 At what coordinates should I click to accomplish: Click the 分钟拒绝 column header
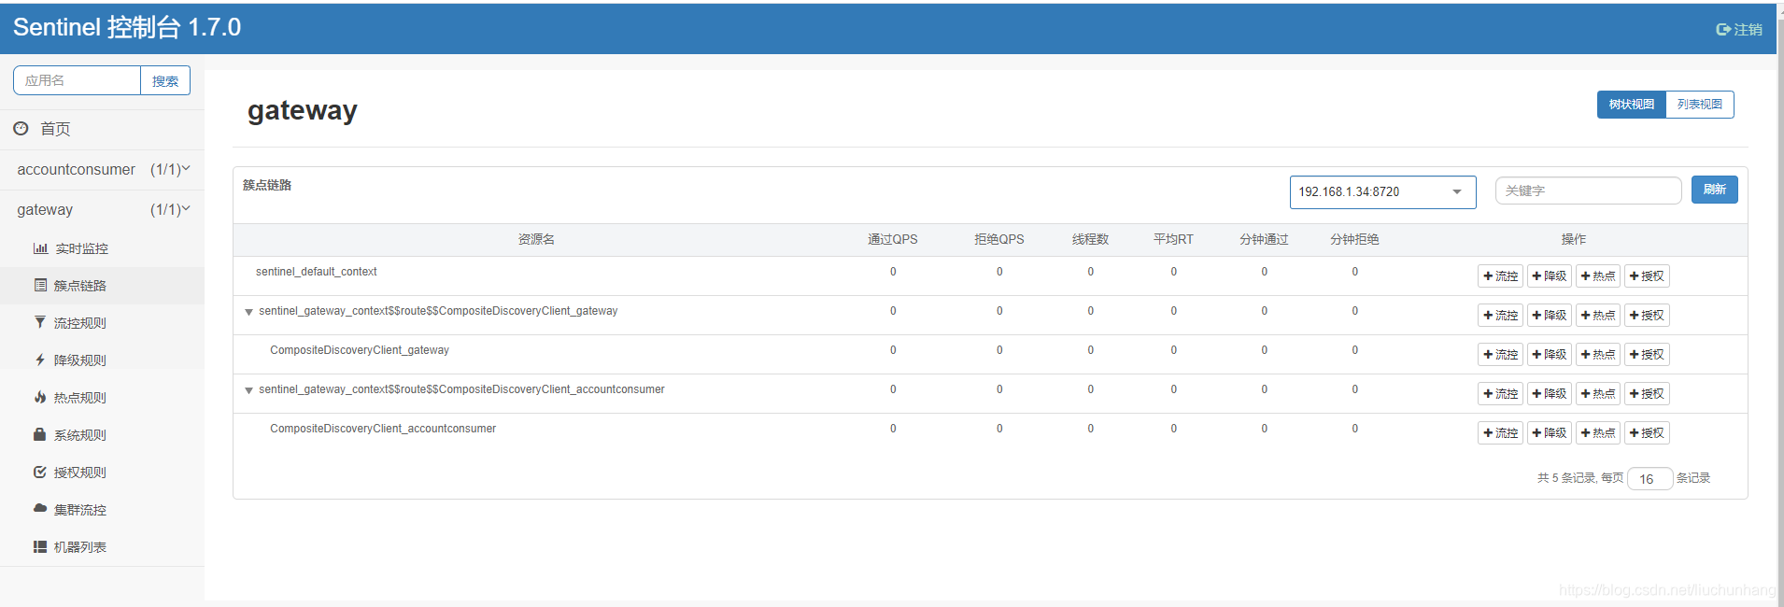click(1354, 240)
